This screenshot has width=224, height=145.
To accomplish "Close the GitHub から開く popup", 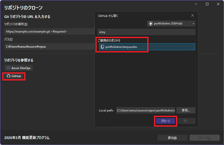I will coord(193,15).
